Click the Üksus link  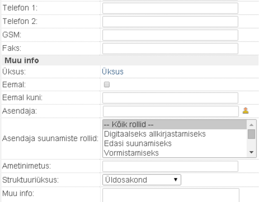click(113, 72)
